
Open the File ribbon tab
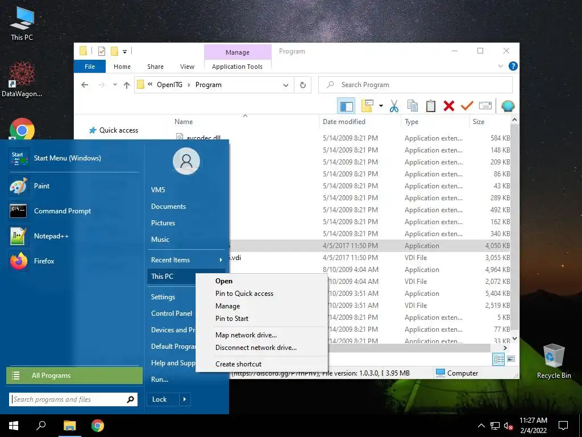[90, 67]
